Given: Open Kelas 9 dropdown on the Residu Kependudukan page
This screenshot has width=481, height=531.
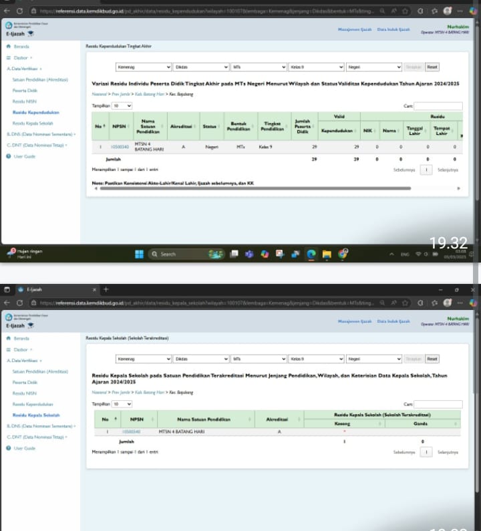Looking at the screenshot, I should click(315, 67).
